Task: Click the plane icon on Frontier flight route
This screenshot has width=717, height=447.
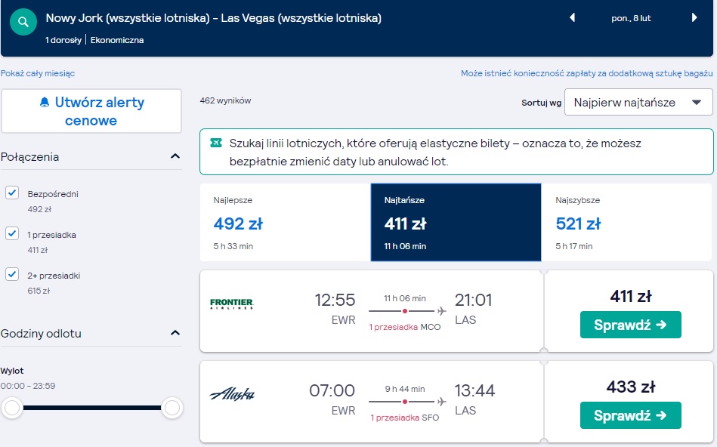Action: (441, 311)
